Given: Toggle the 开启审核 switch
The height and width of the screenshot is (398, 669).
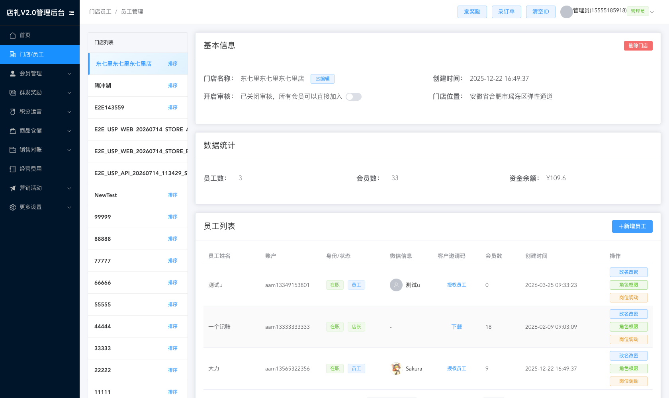Looking at the screenshot, I should (354, 97).
